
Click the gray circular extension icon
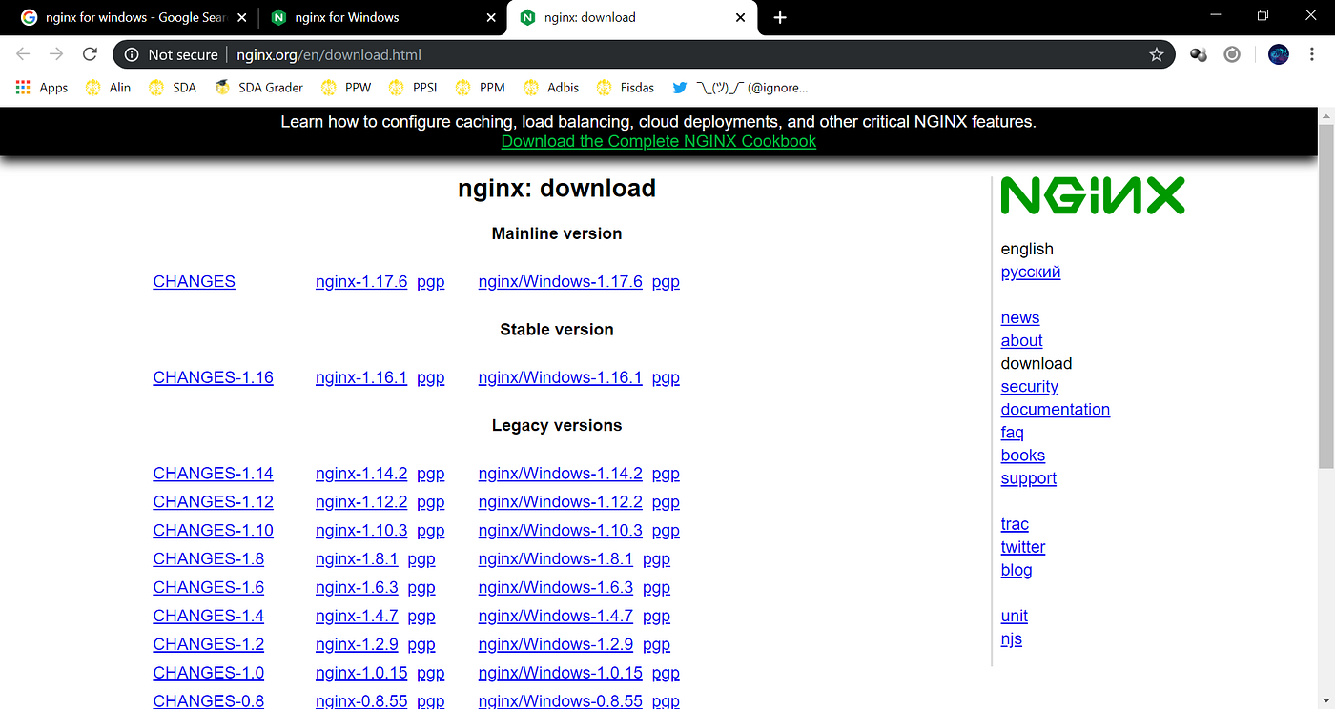tap(1232, 55)
